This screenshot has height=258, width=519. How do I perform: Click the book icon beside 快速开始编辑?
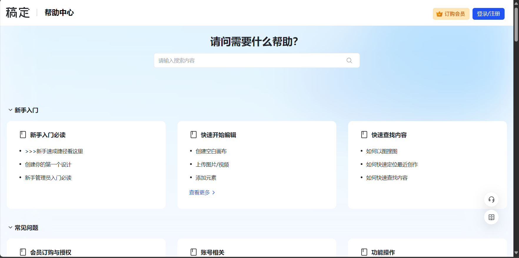coord(194,135)
